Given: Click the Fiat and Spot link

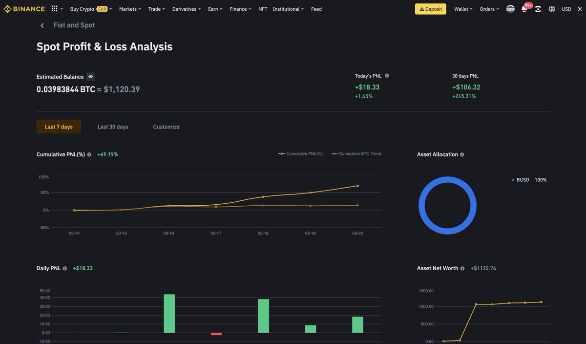Looking at the screenshot, I should point(74,25).
